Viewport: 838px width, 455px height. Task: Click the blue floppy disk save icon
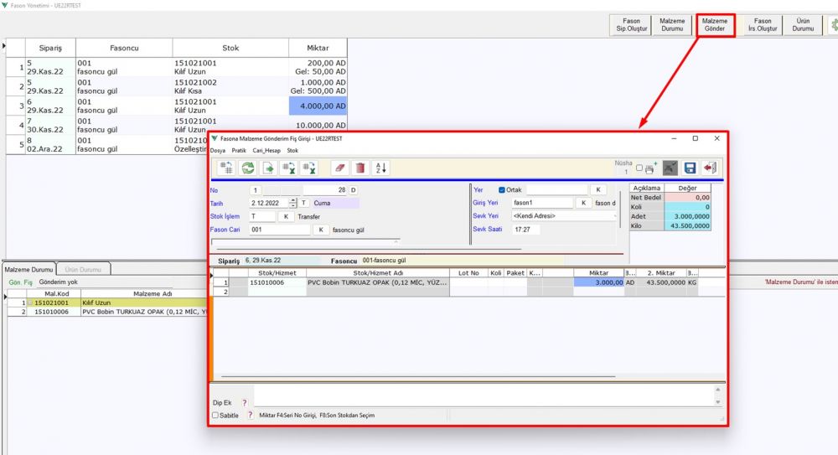coord(690,168)
